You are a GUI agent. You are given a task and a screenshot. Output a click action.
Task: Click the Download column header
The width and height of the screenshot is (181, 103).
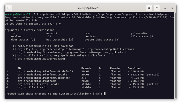click(134, 68)
